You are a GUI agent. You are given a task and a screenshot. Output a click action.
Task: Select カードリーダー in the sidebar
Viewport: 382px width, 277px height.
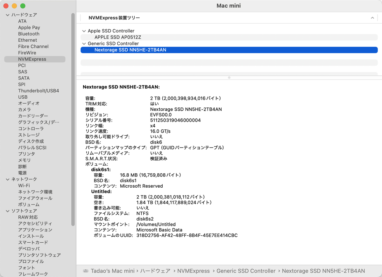click(33, 116)
